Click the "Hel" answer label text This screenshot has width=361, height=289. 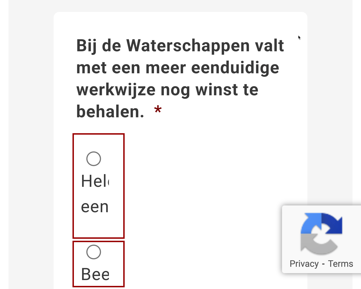point(95,181)
